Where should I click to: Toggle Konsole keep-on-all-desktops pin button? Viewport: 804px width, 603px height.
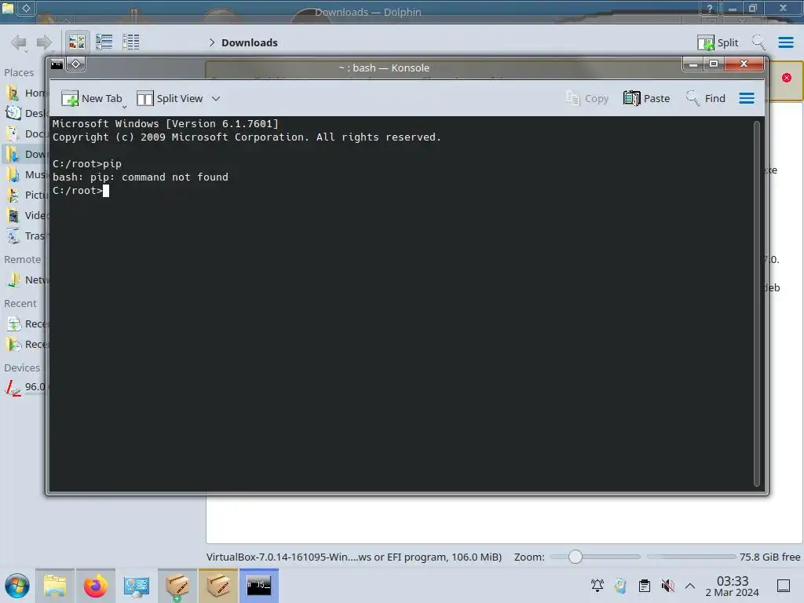point(76,64)
